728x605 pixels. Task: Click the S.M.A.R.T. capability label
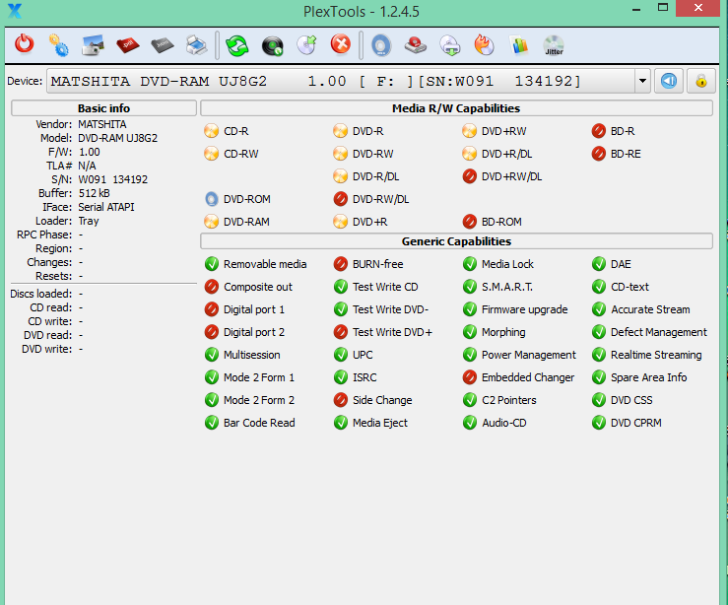[507, 287]
